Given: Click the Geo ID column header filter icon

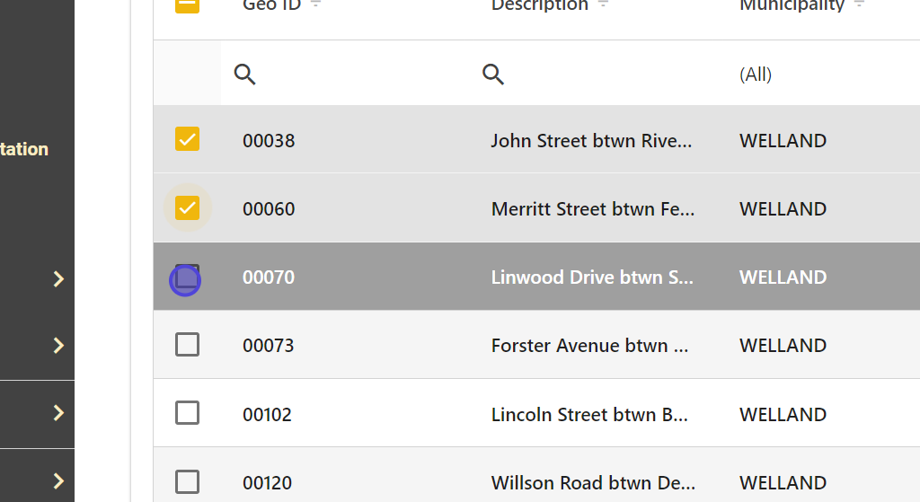Looking at the screenshot, I should tap(315, 4).
